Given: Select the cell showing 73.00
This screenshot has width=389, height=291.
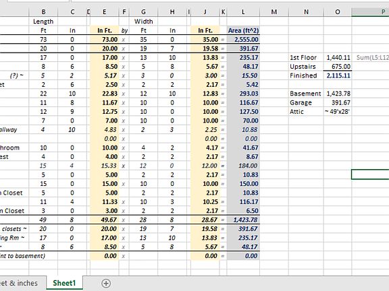Looking at the screenshot, I should tap(105, 39).
